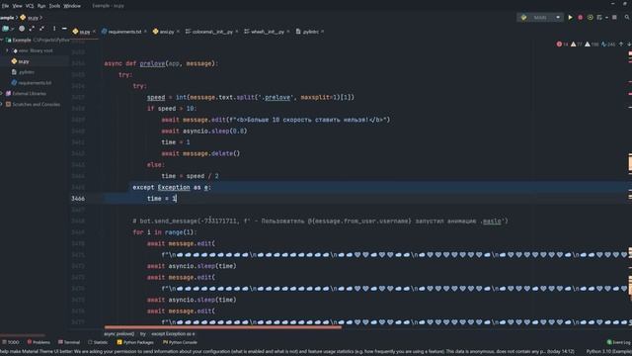Expand Scratches and Consoles node

(2, 104)
